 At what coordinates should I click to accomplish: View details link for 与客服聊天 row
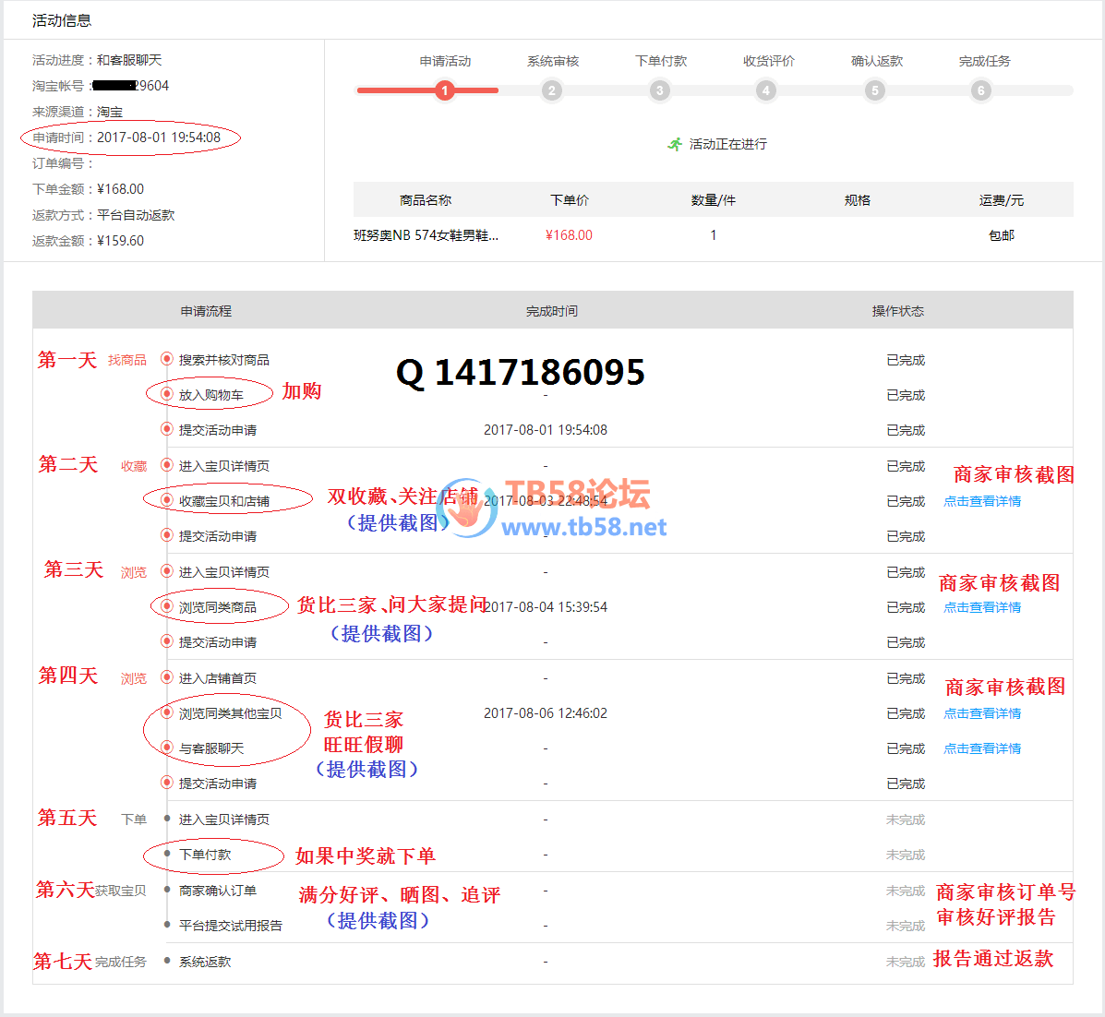click(x=982, y=748)
